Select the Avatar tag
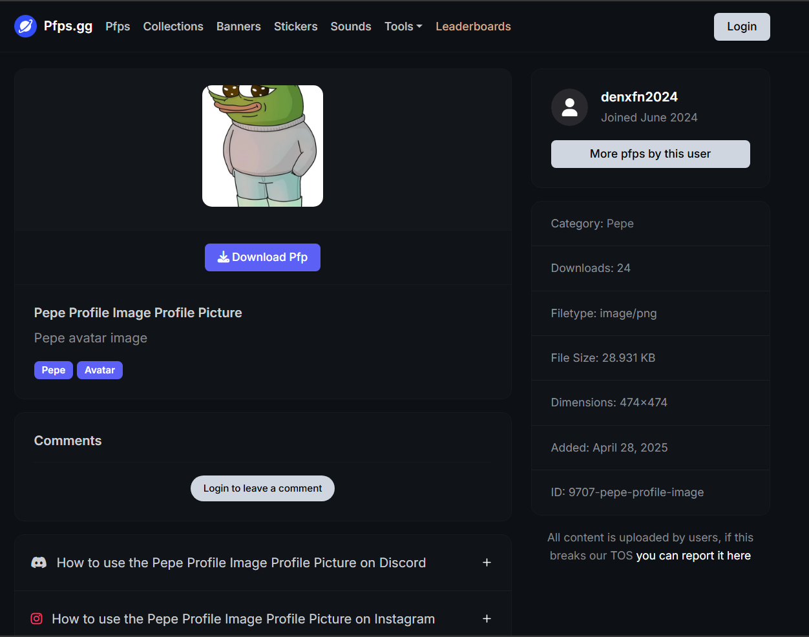This screenshot has width=809, height=637. coord(100,370)
